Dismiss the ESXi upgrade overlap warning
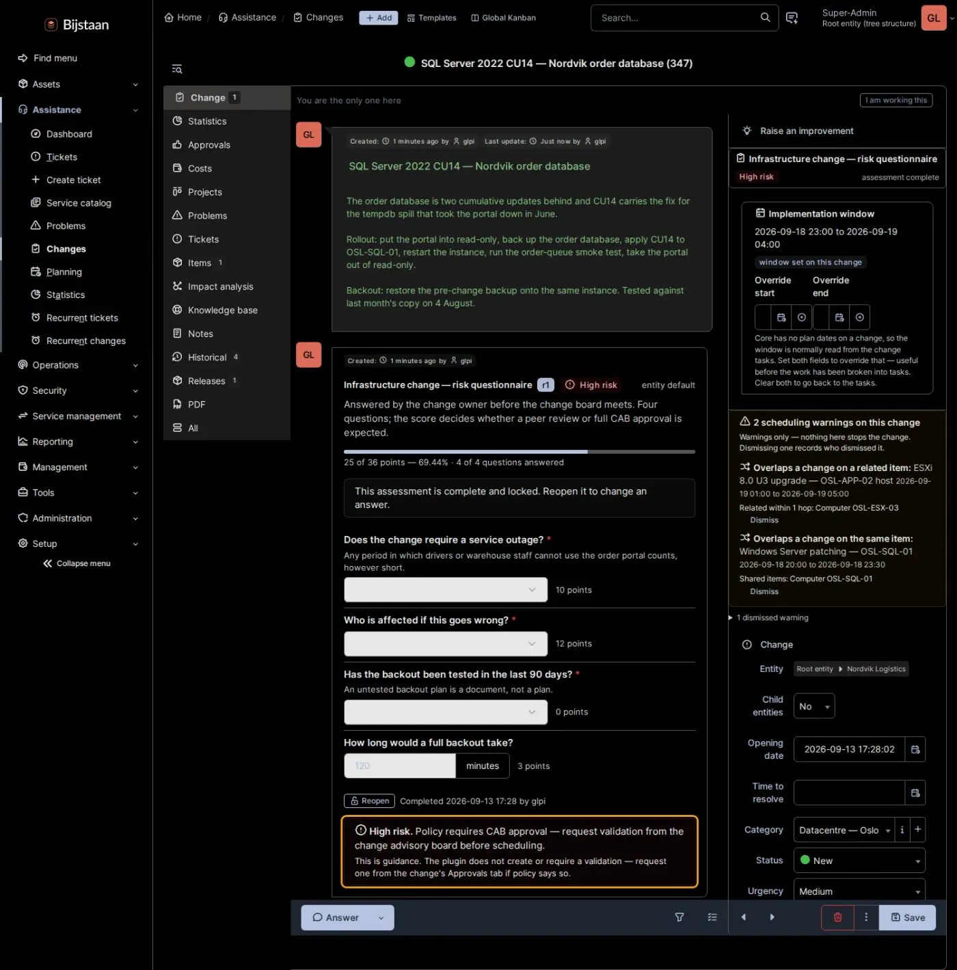This screenshot has height=970, width=957. (x=764, y=520)
